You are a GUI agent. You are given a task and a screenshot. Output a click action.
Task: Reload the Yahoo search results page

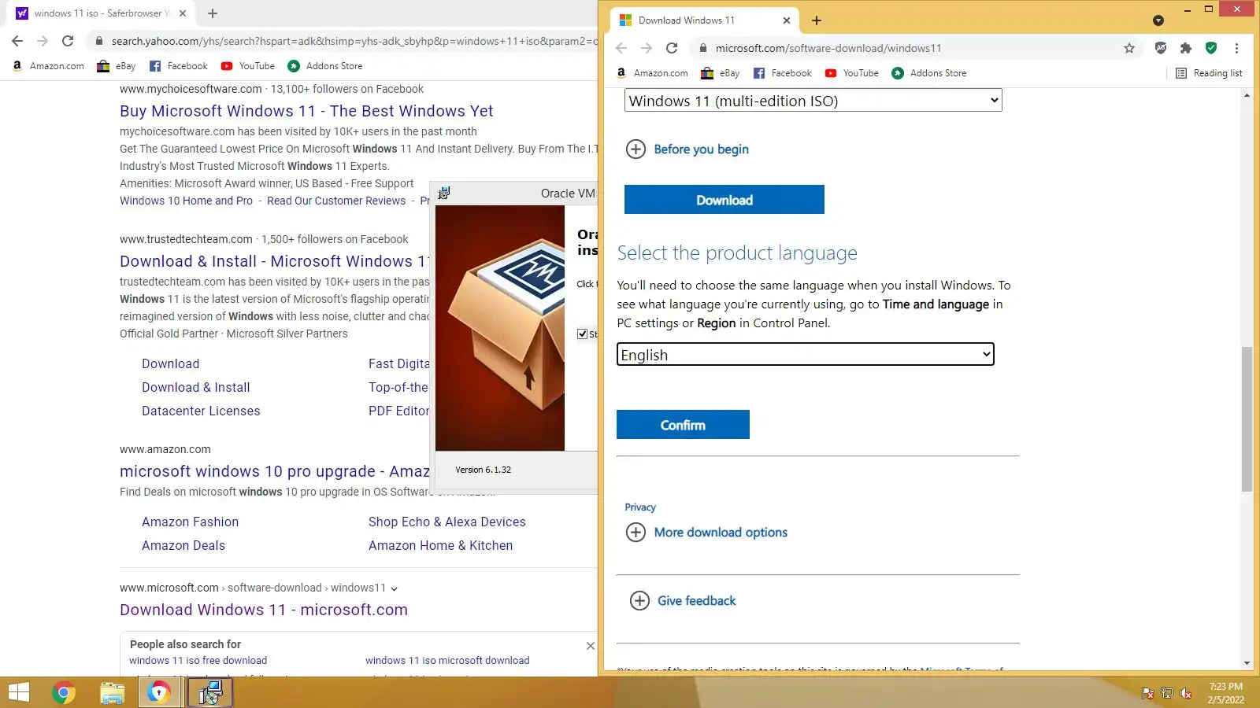(68, 41)
